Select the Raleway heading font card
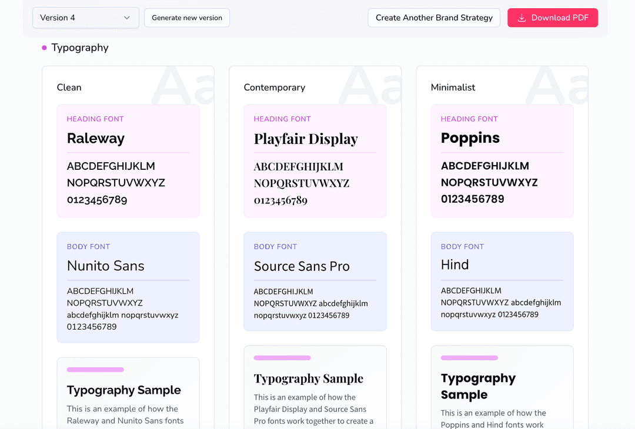This screenshot has height=429, width=635. click(x=128, y=161)
